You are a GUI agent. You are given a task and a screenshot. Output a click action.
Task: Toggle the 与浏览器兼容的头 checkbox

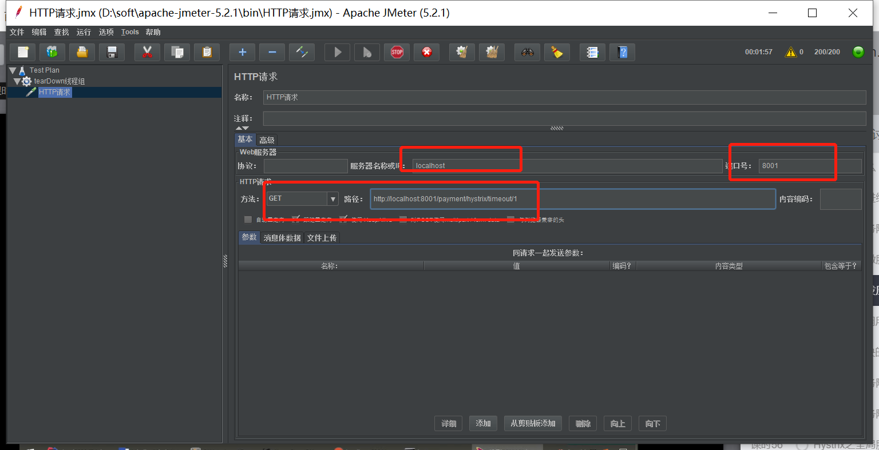pos(510,220)
